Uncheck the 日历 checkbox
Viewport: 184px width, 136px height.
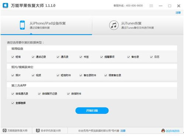(152, 57)
